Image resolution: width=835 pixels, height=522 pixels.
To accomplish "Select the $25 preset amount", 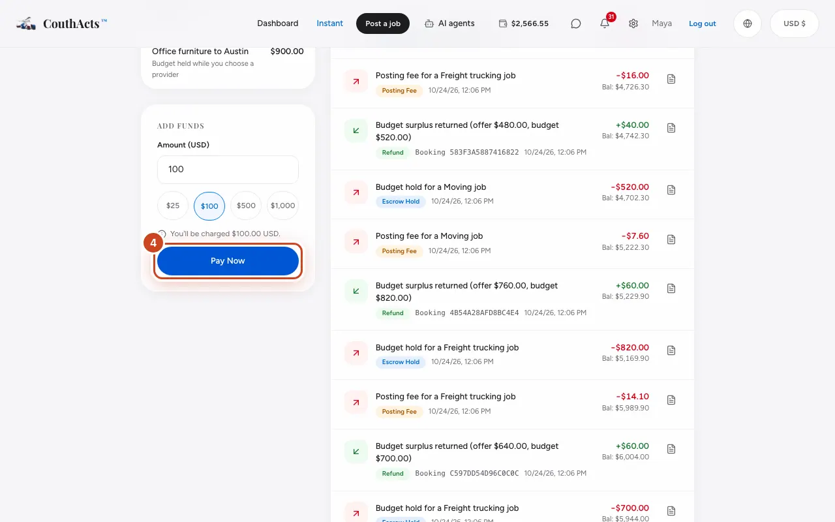I will click(173, 206).
